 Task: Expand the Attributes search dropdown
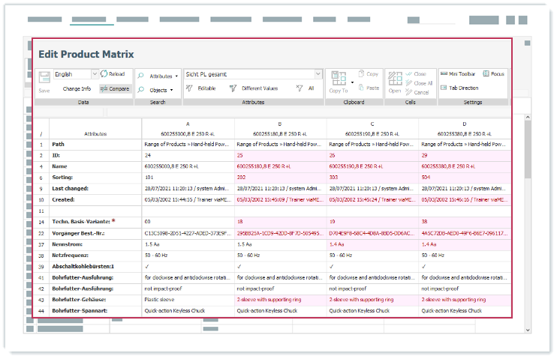(159, 76)
